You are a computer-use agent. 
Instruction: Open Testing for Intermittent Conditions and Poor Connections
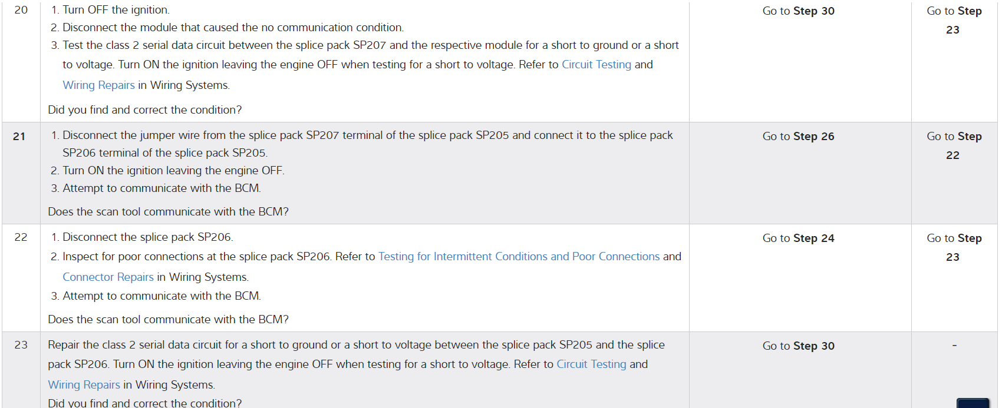coord(519,257)
